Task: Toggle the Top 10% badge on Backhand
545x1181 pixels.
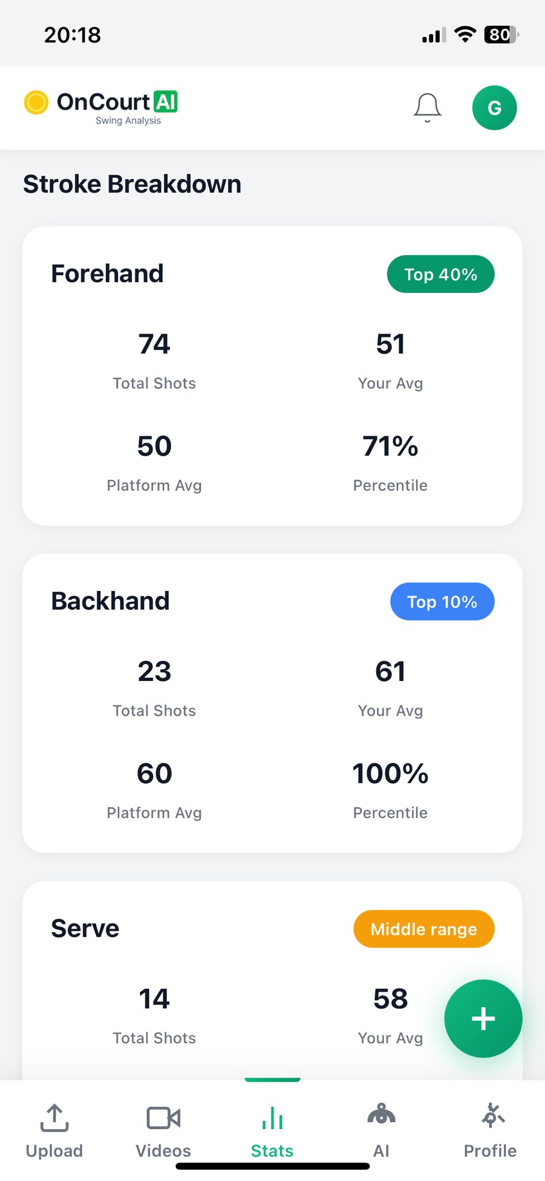Action: pos(442,601)
